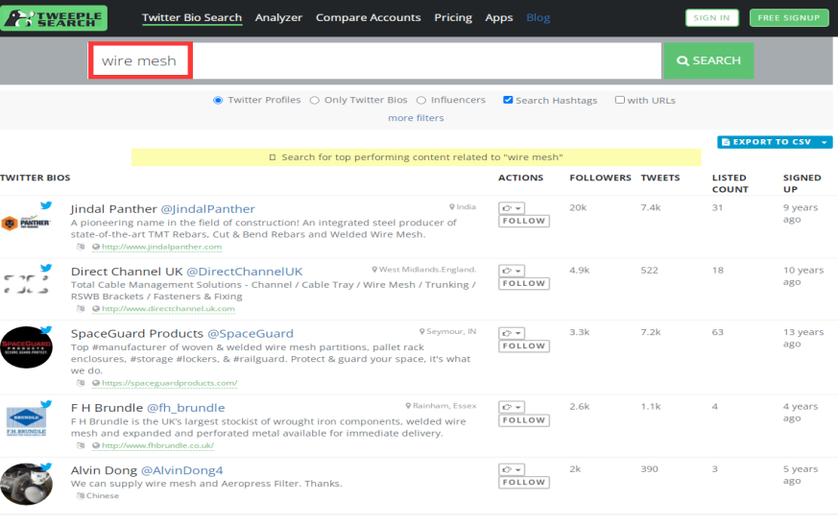Uncheck the Search Hashtags checkbox
838x524 pixels.
click(x=508, y=100)
